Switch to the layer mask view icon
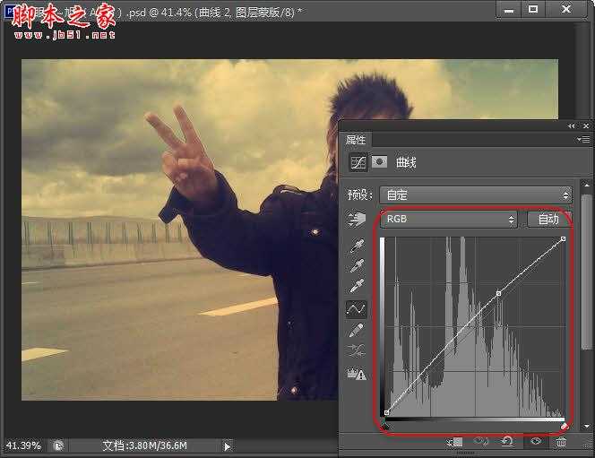Image resolution: width=595 pixels, height=458 pixels. coord(379,163)
